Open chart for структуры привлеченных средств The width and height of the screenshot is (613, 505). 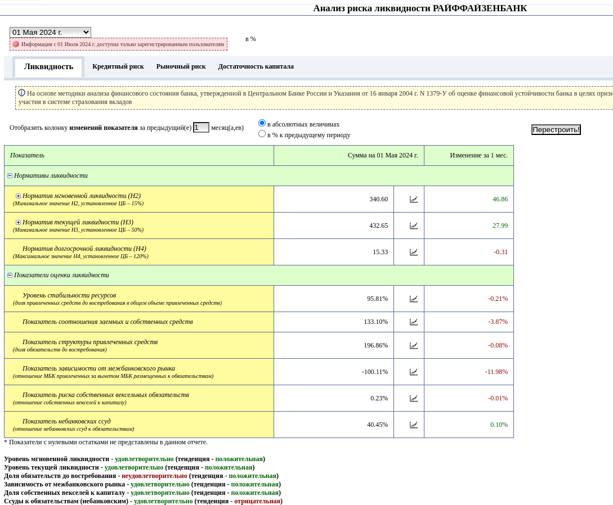414,345
